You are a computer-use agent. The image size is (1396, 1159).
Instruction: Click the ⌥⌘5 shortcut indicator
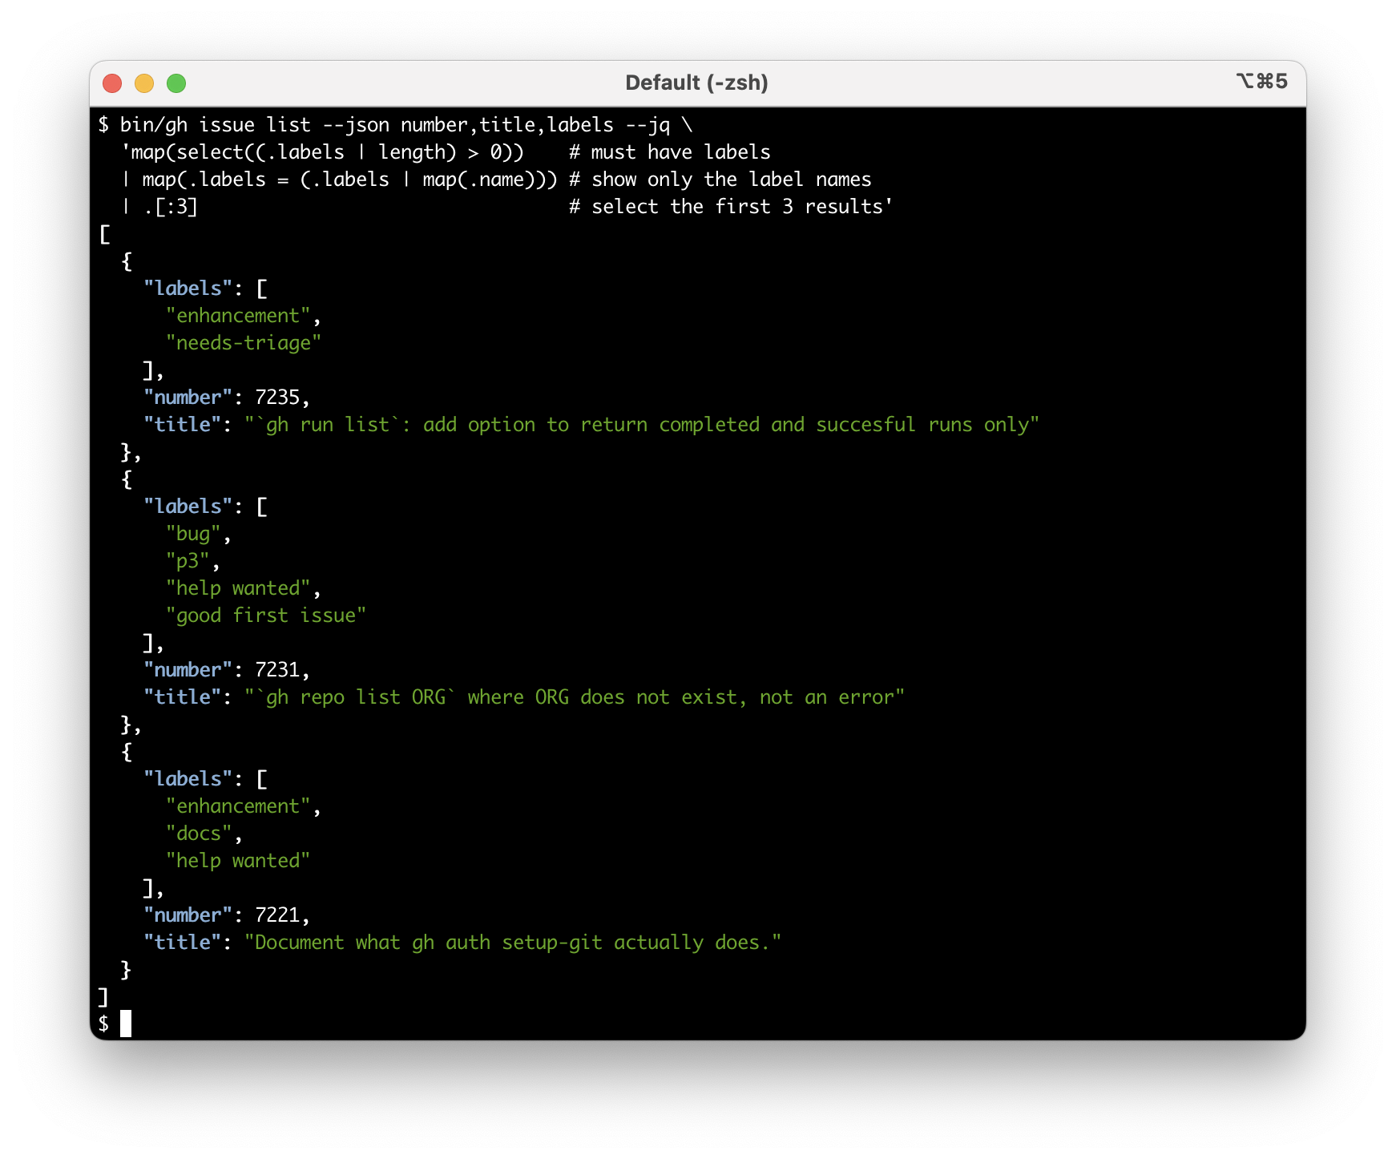(1261, 81)
